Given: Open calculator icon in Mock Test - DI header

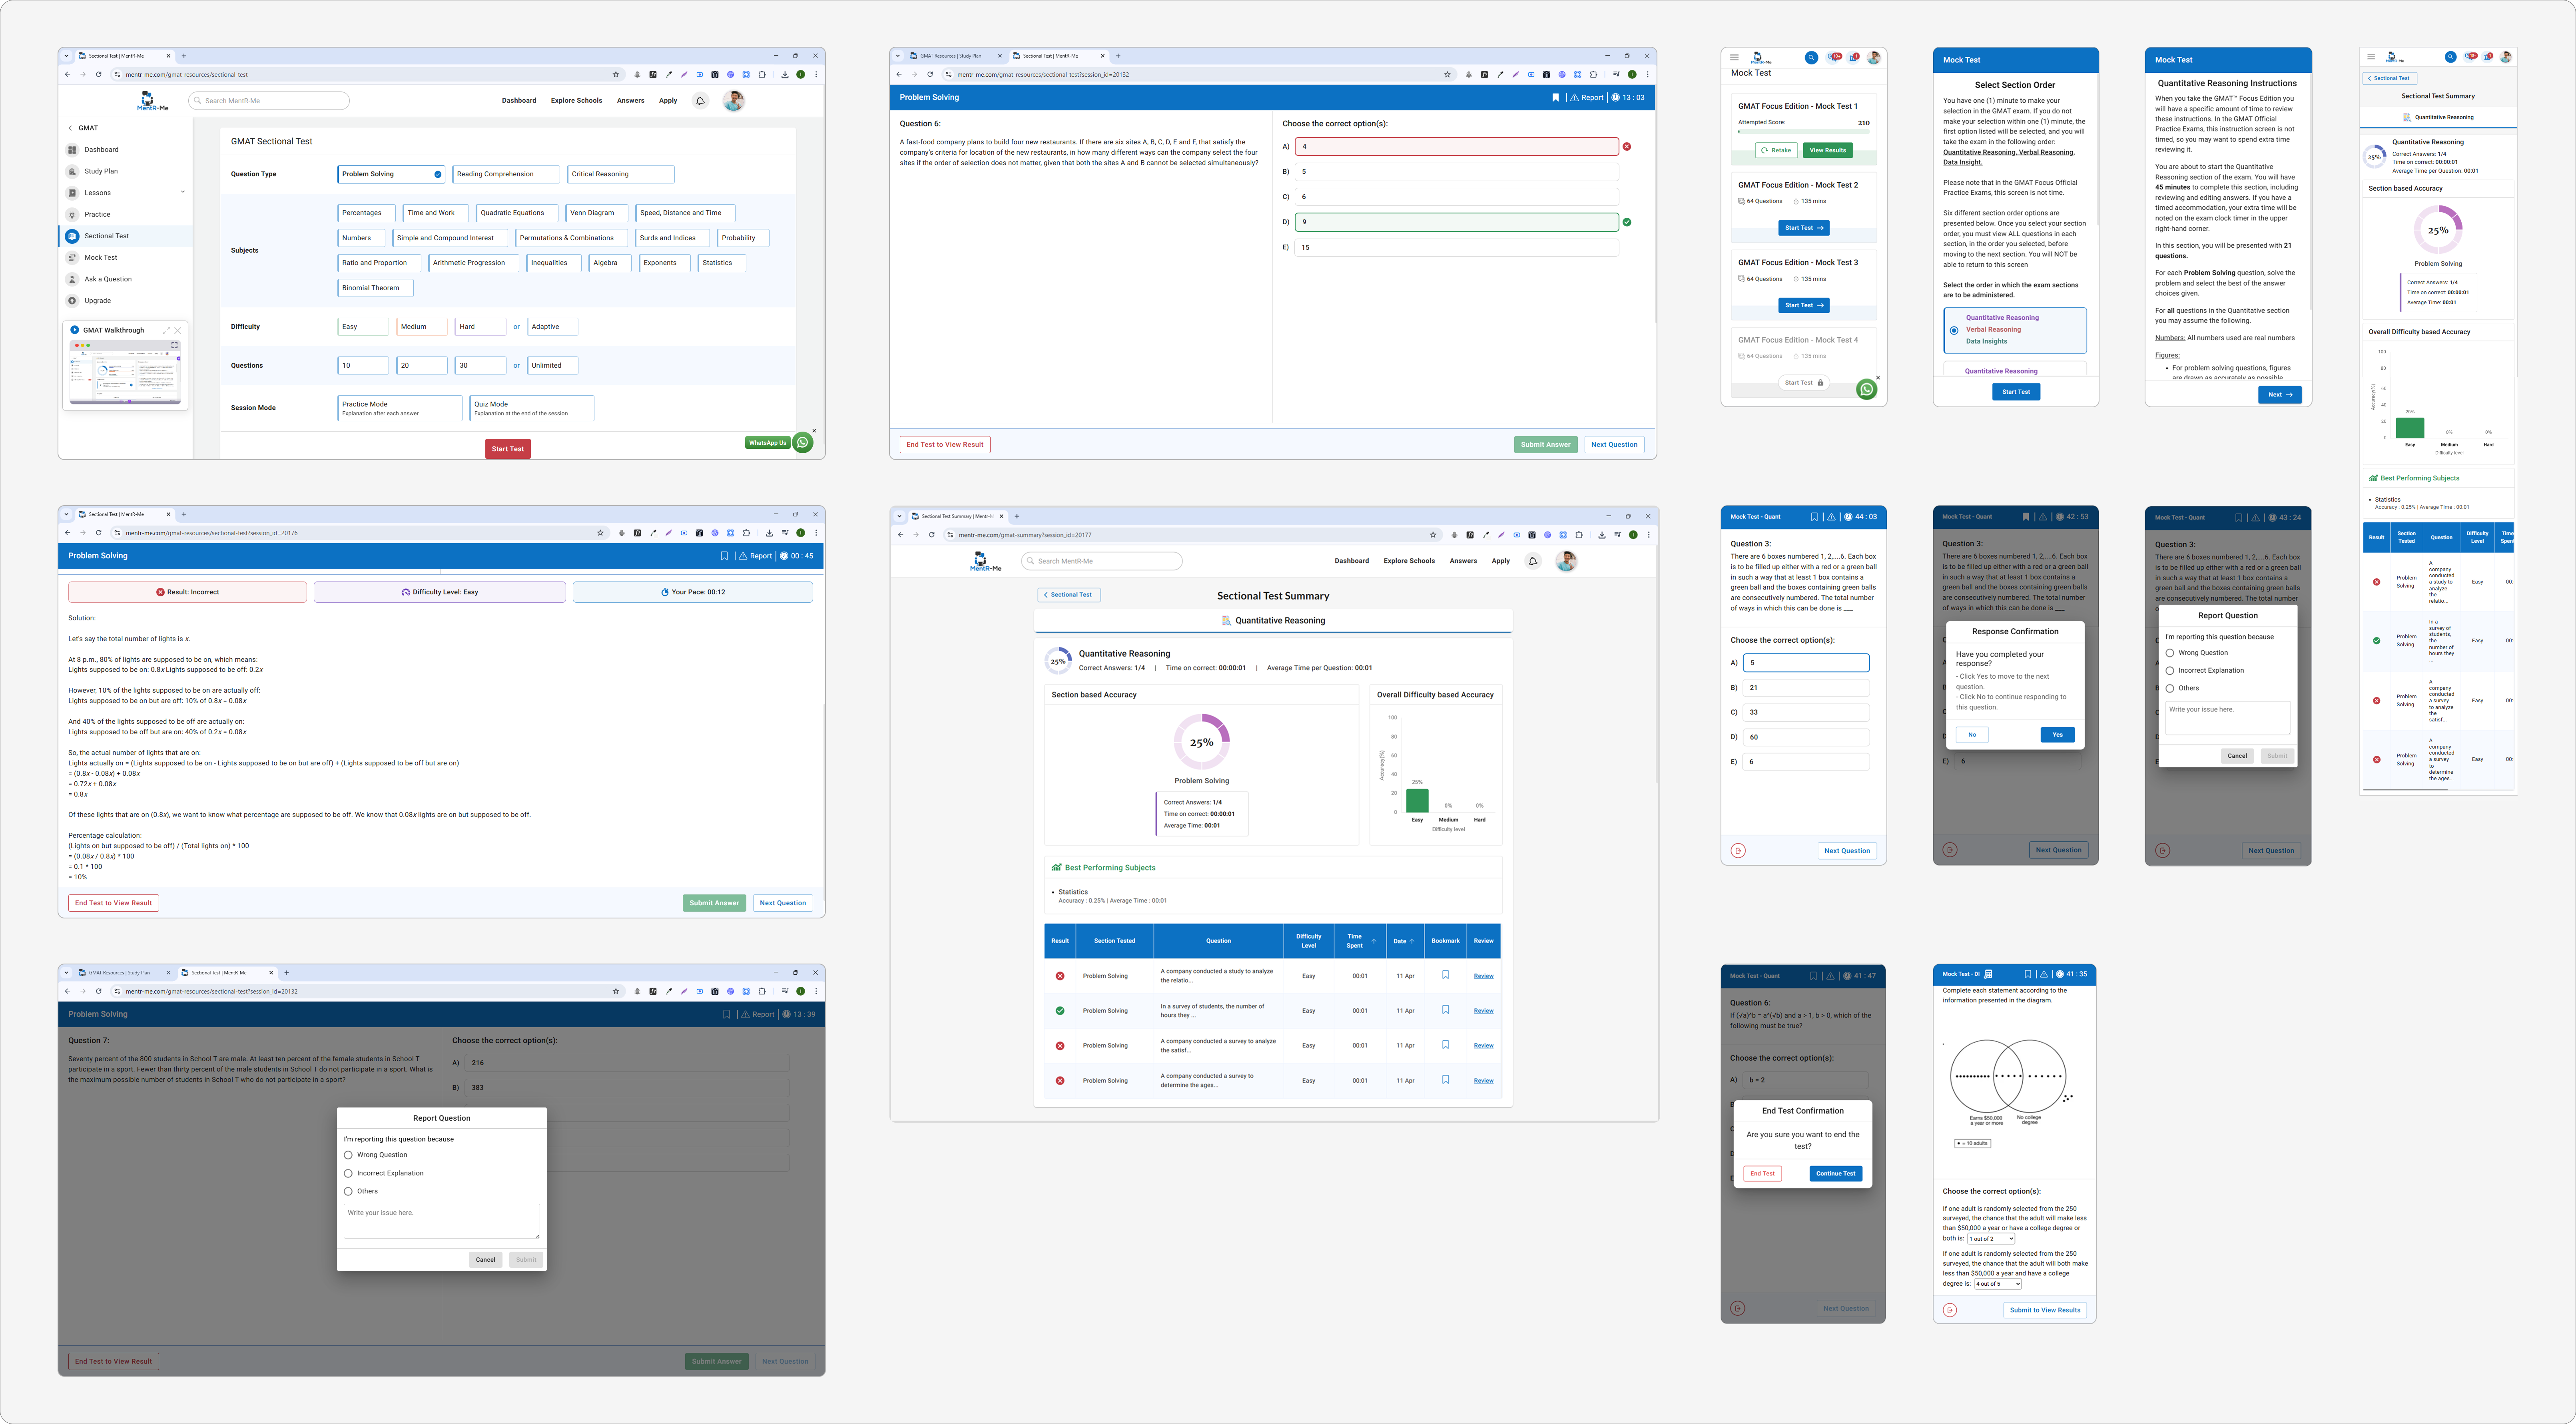Looking at the screenshot, I should (1988, 974).
